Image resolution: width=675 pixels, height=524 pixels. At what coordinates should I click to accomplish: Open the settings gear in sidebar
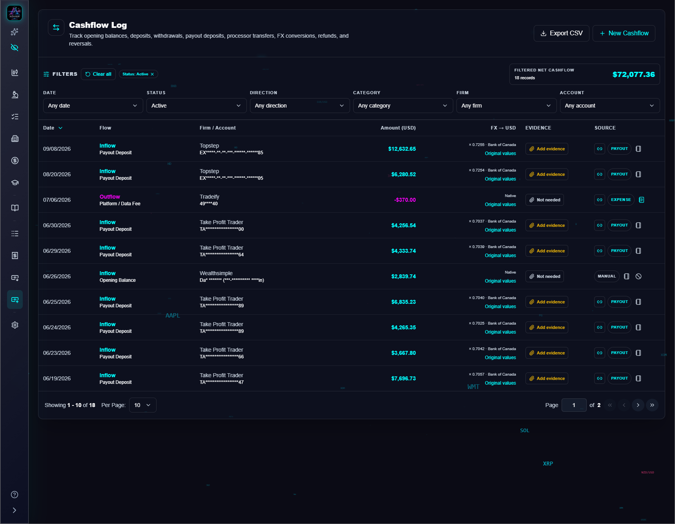[x=15, y=325]
